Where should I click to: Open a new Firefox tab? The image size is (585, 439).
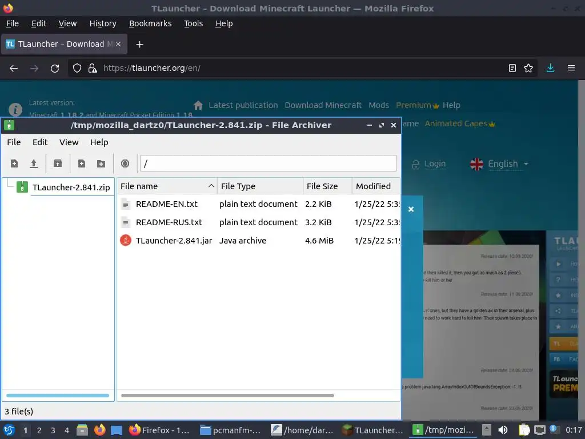coord(139,45)
